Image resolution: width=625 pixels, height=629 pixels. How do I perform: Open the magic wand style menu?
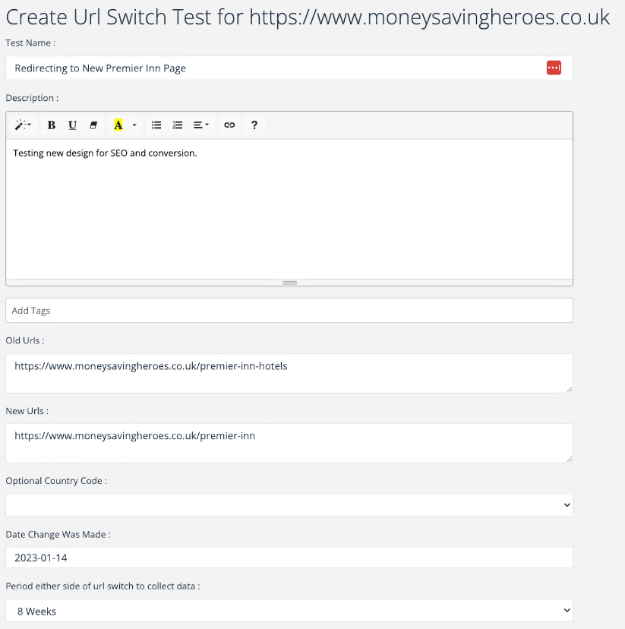(x=23, y=125)
